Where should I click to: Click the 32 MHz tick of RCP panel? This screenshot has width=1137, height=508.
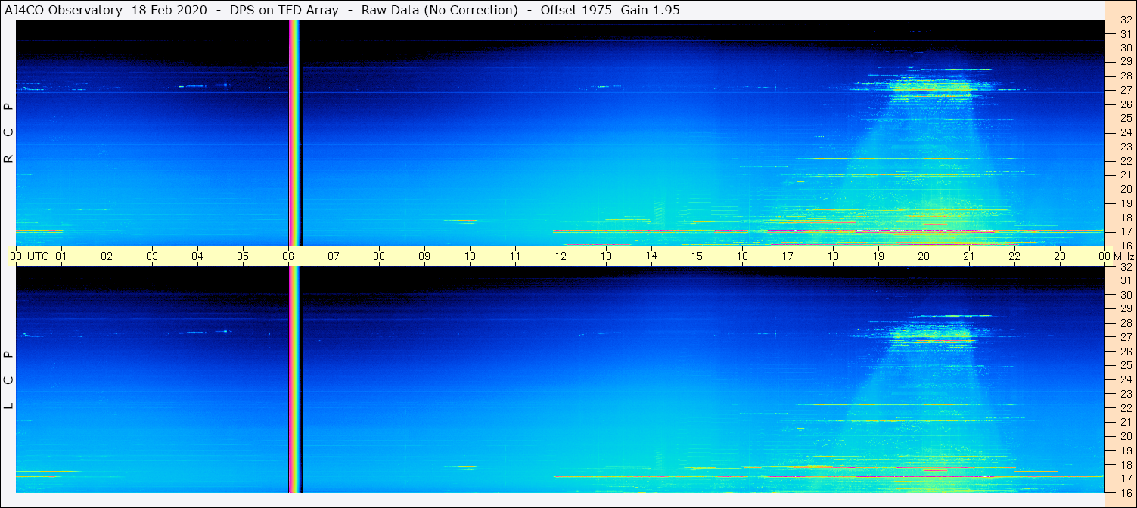point(1126,20)
